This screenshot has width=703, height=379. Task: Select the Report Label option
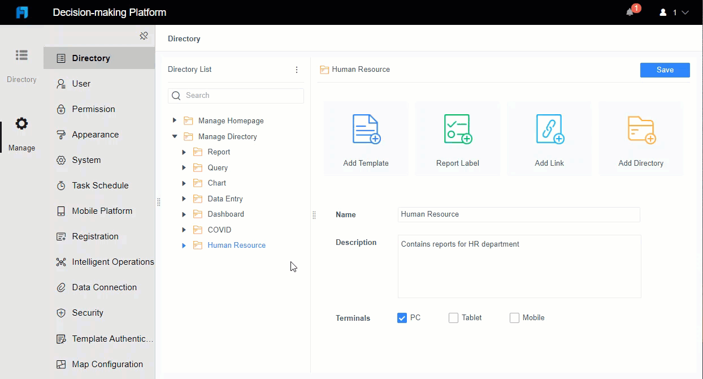(x=458, y=138)
